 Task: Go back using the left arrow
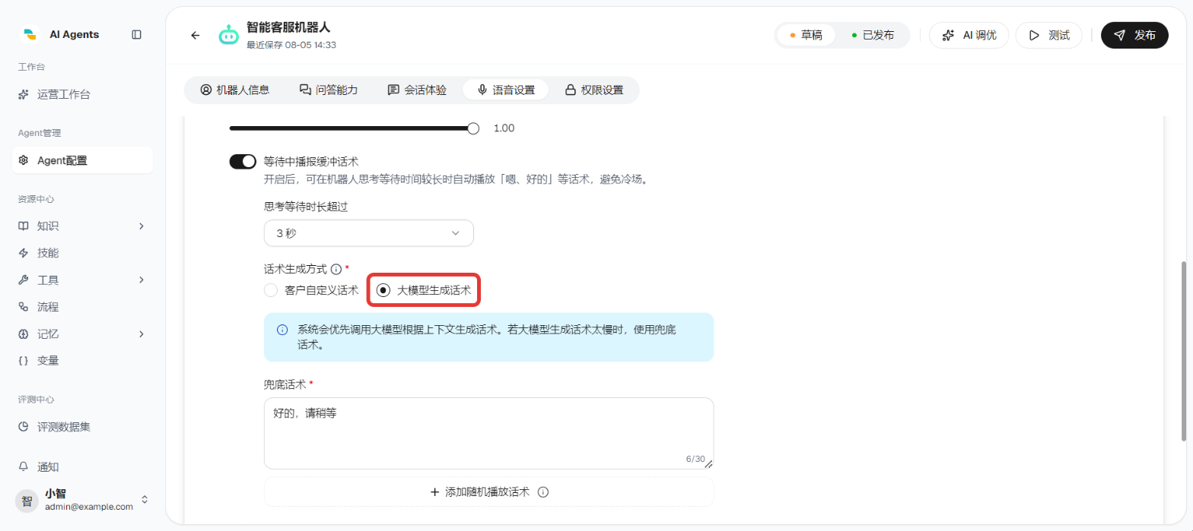pos(196,35)
